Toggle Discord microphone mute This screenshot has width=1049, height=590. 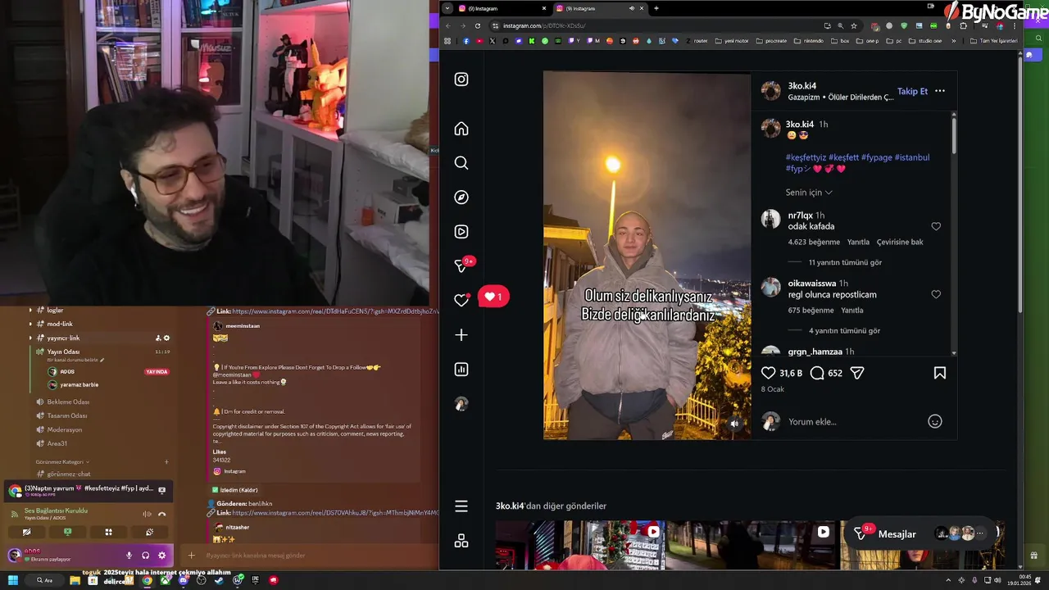[x=129, y=555]
